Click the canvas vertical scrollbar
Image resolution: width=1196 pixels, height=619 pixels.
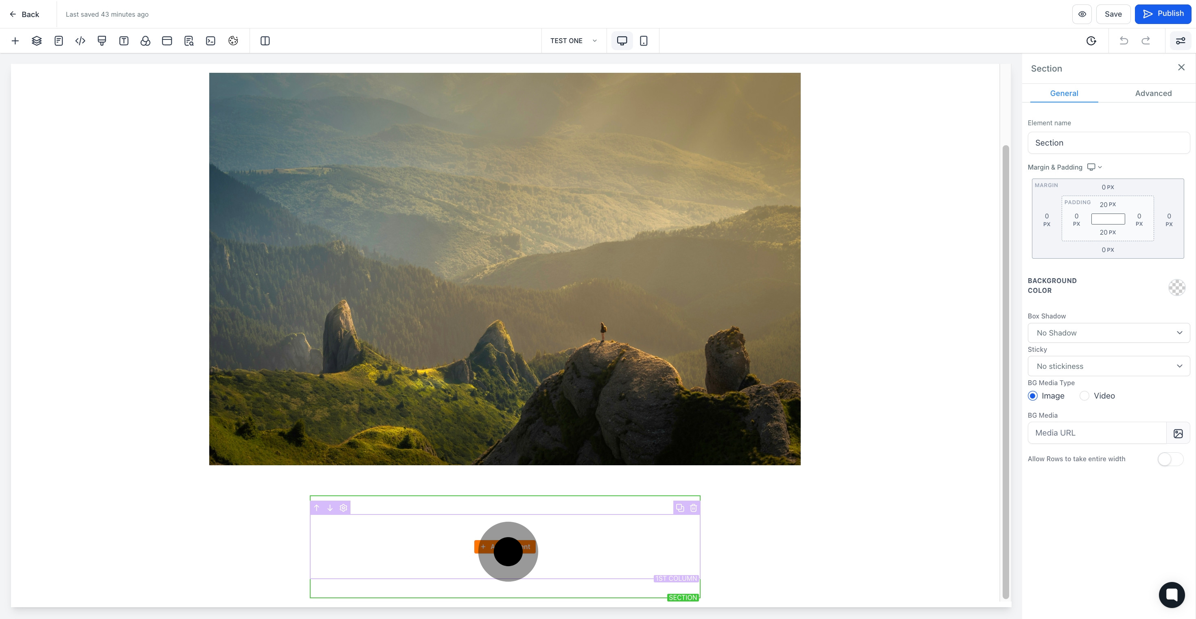coord(1005,372)
